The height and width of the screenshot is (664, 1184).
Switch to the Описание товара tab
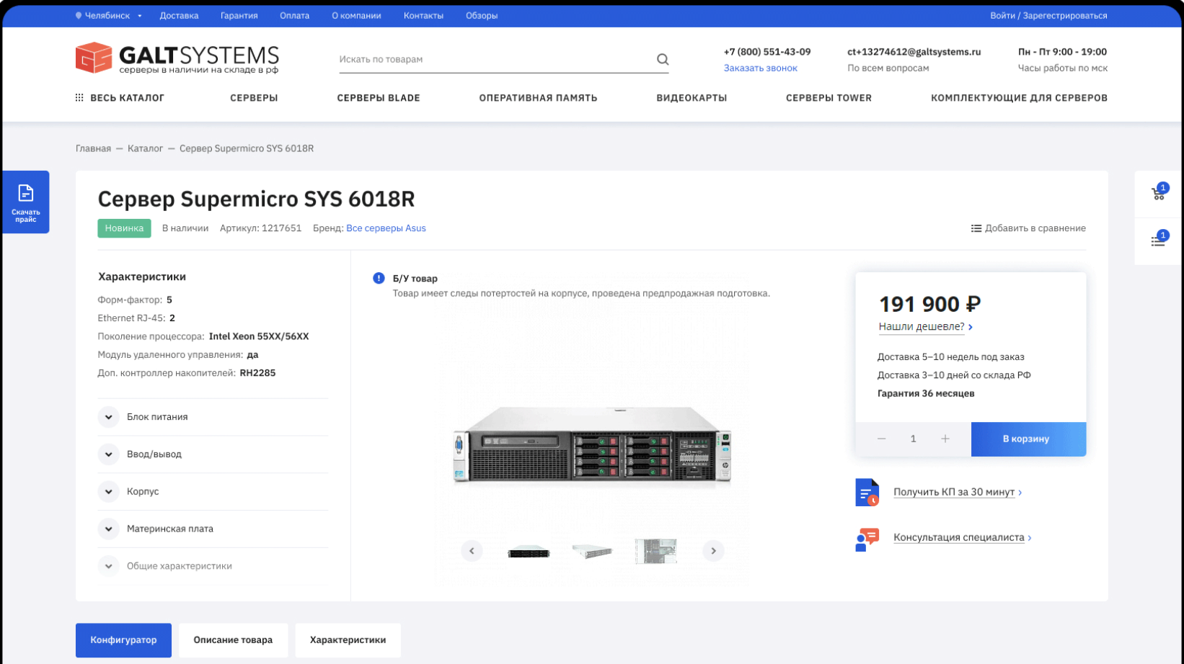233,640
